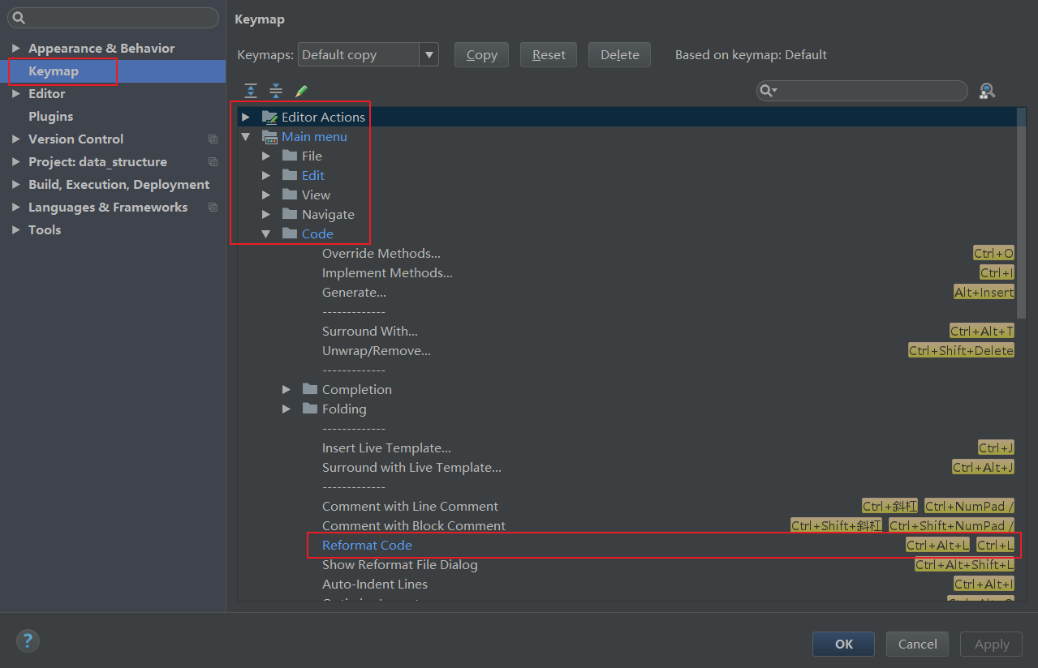This screenshot has height=668, width=1038.
Task: Click the Expand All icon above the actions tree
Action: coord(251,91)
